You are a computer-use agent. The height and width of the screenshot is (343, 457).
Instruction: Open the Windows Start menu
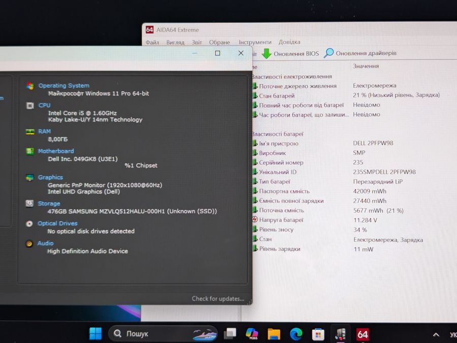click(x=95, y=333)
